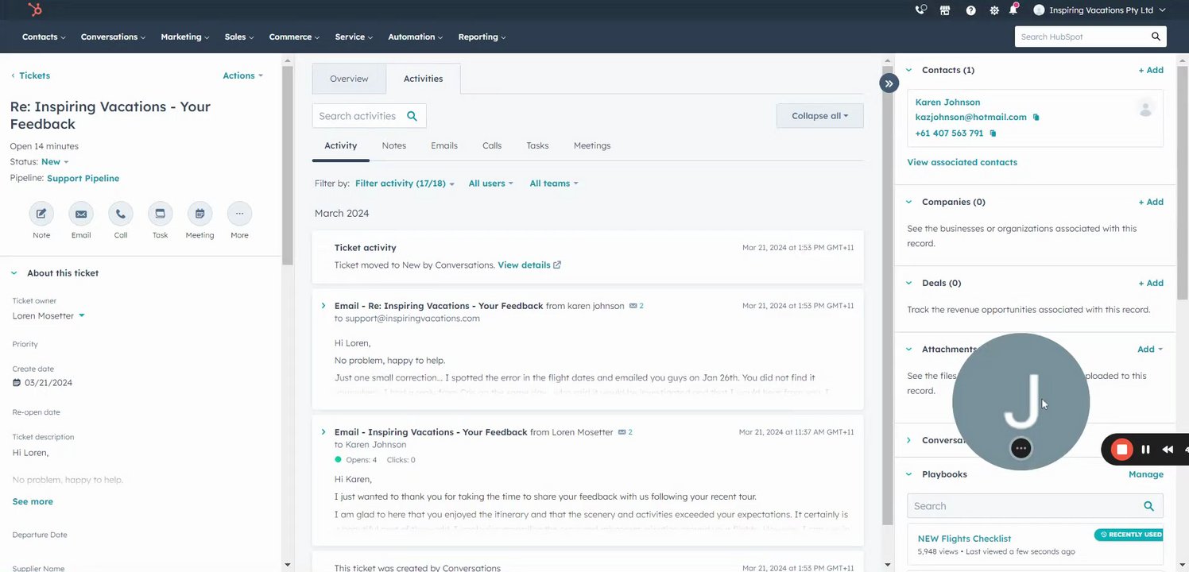
Task: Click the Search activities field
Action: 358,116
